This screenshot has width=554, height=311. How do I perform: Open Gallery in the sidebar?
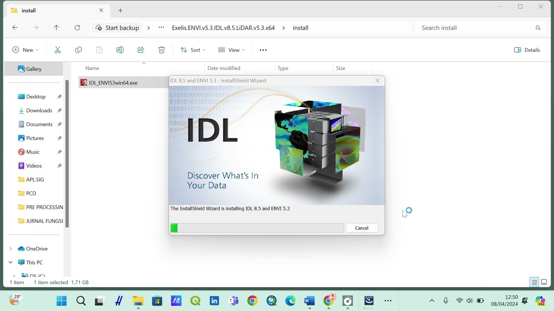(x=34, y=69)
